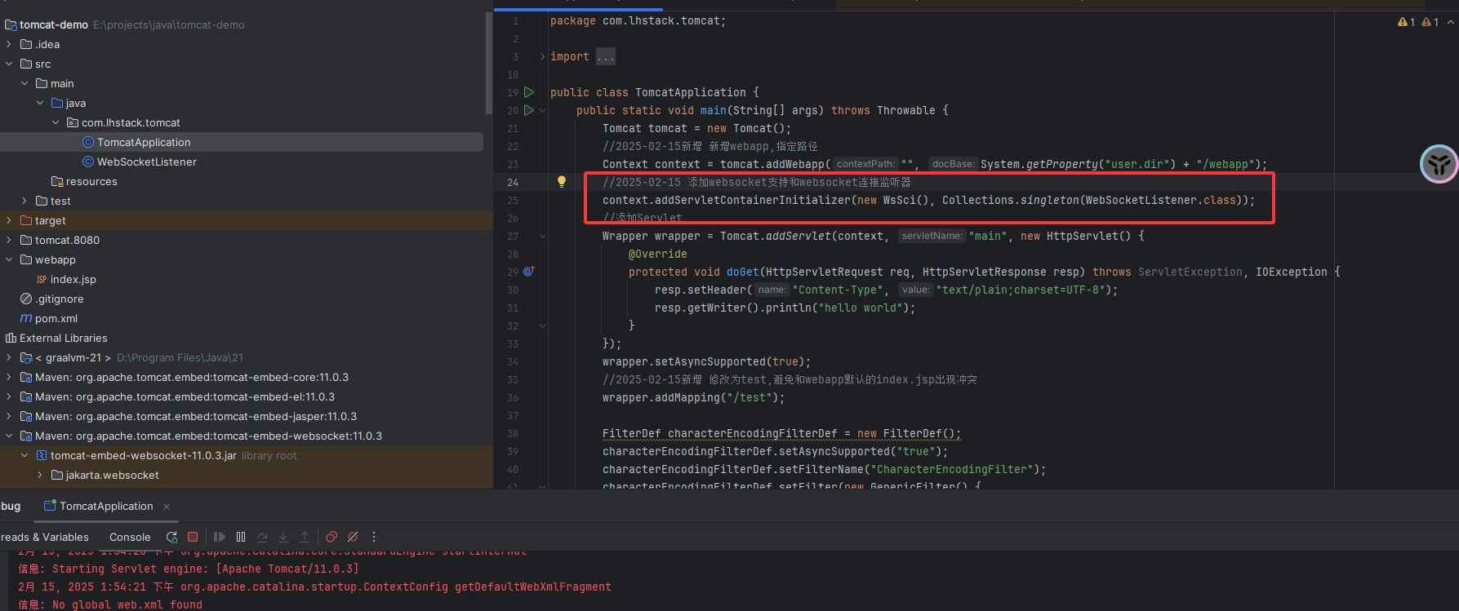The height and width of the screenshot is (611, 1459).
Task: Expand the target folder
Action: point(9,220)
